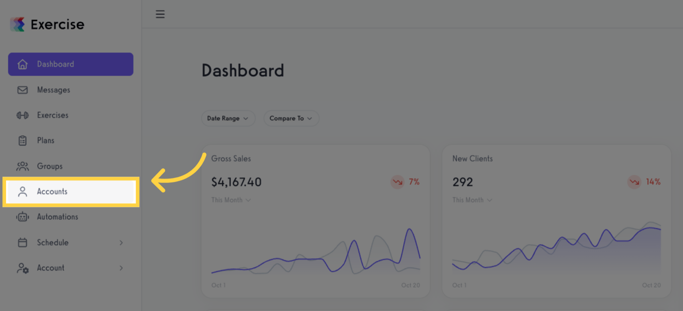683x311 pixels.
Task: Expand the Schedule menu chevron
Action: pos(121,243)
